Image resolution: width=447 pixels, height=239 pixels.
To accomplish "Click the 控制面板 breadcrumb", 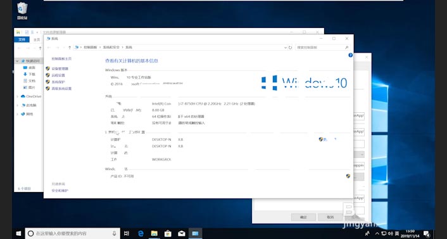I will (90, 48).
